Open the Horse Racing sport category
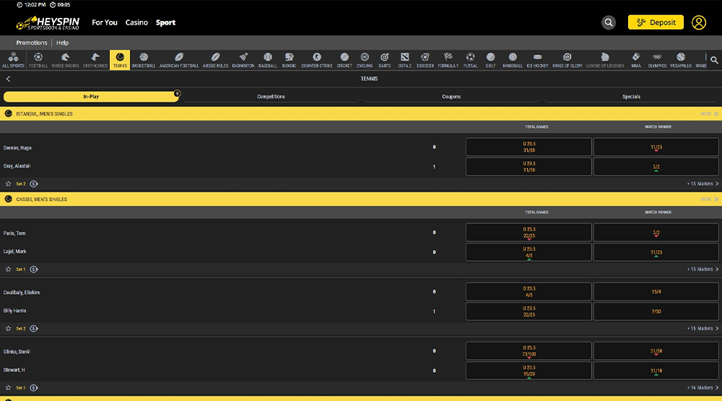The image size is (722, 401). pos(65,60)
